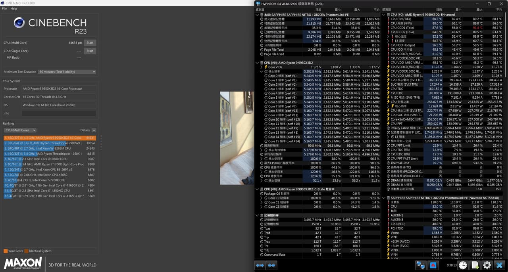The image size is (508, 272).
Task: Open HWiNFO sensor settings gear icon
Action: [487, 265]
